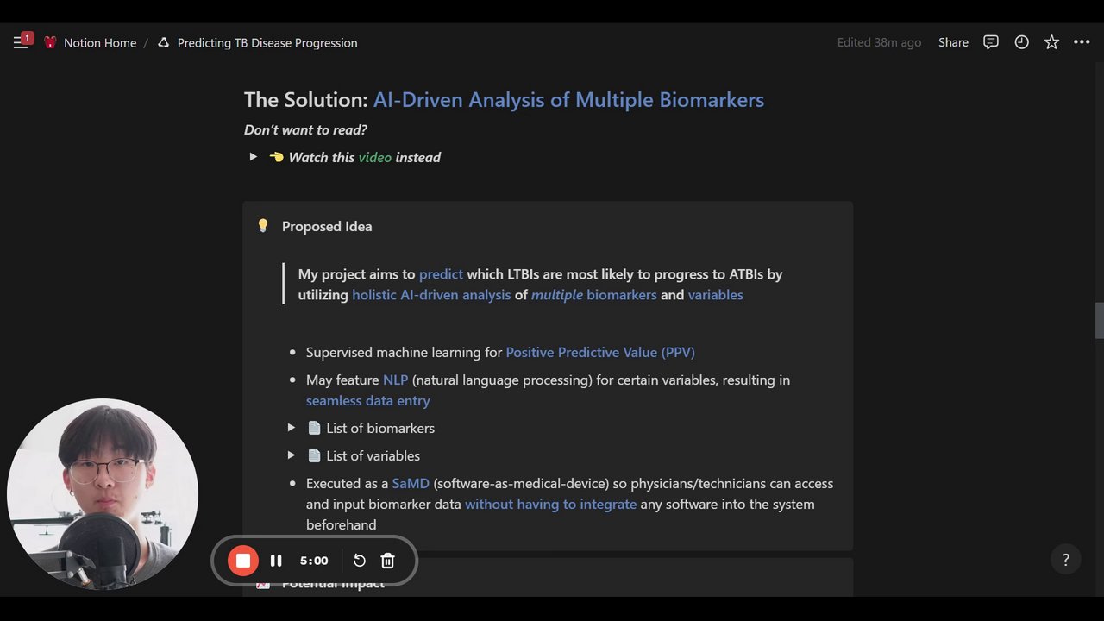Click the webcam bubble thumbnail

(x=103, y=494)
